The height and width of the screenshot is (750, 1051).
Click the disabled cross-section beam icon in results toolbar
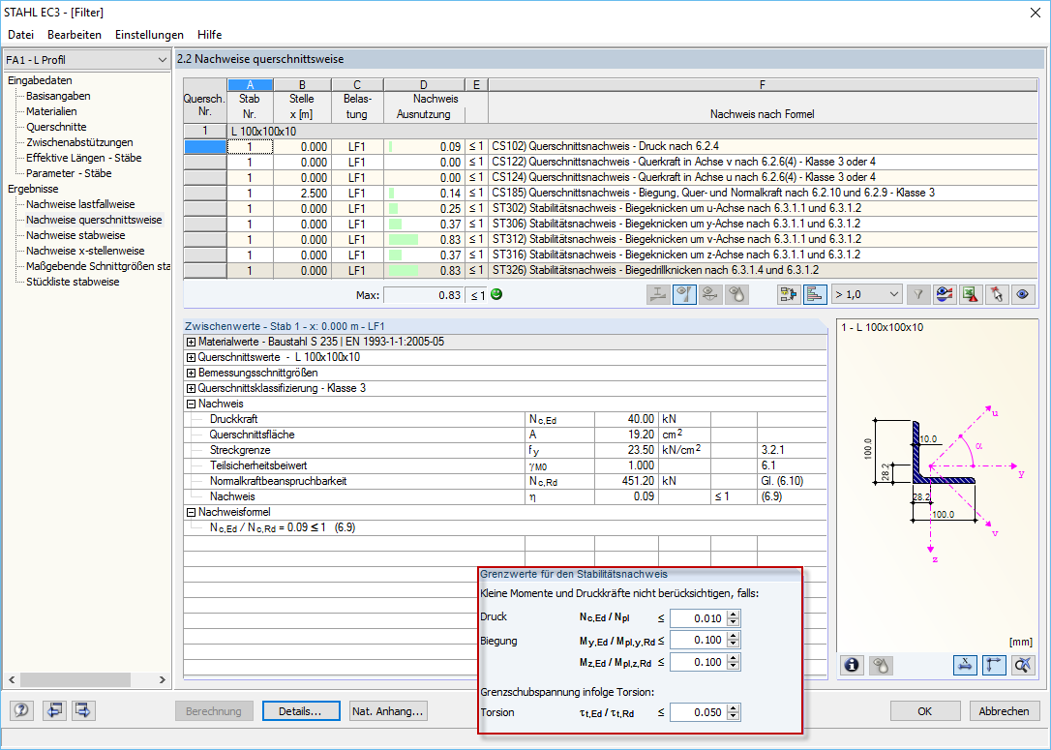(x=659, y=294)
